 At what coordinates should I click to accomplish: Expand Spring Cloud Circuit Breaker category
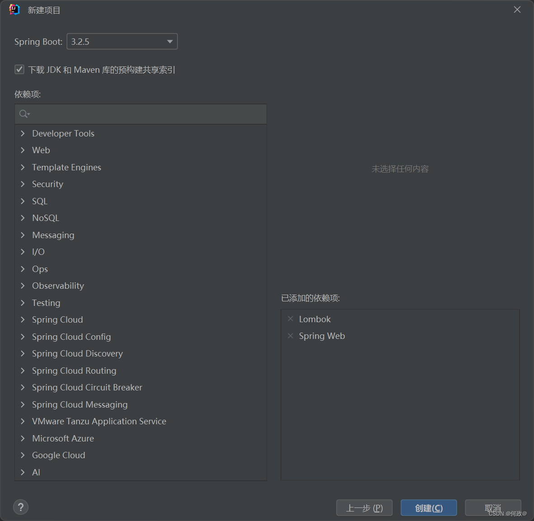(23, 387)
